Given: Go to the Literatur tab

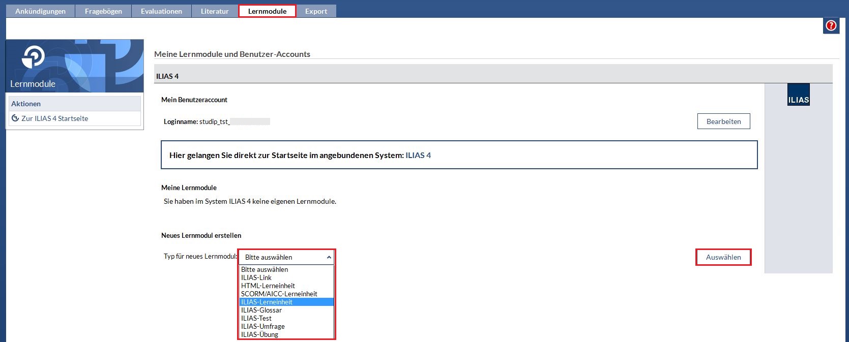Looking at the screenshot, I should [215, 11].
